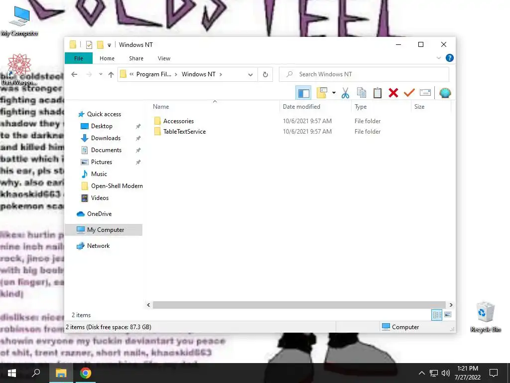
Task: Click the Cut scissors icon
Action: pyautogui.click(x=345, y=93)
